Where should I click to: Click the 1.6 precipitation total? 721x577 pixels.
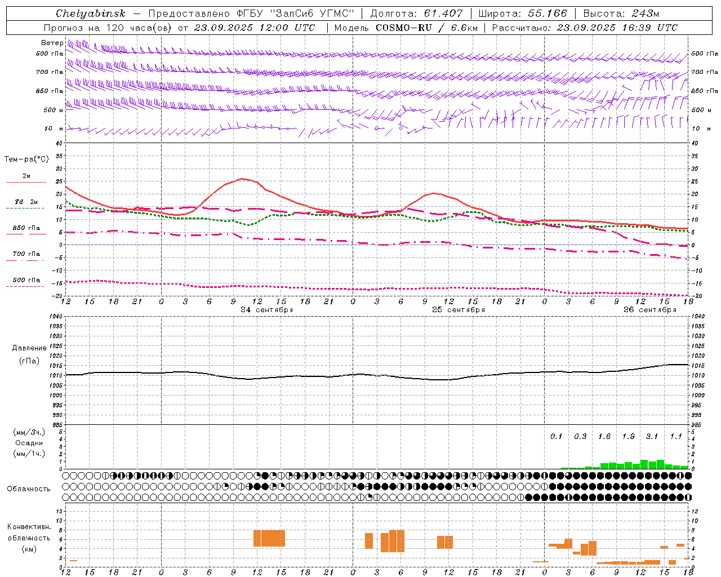604,436
